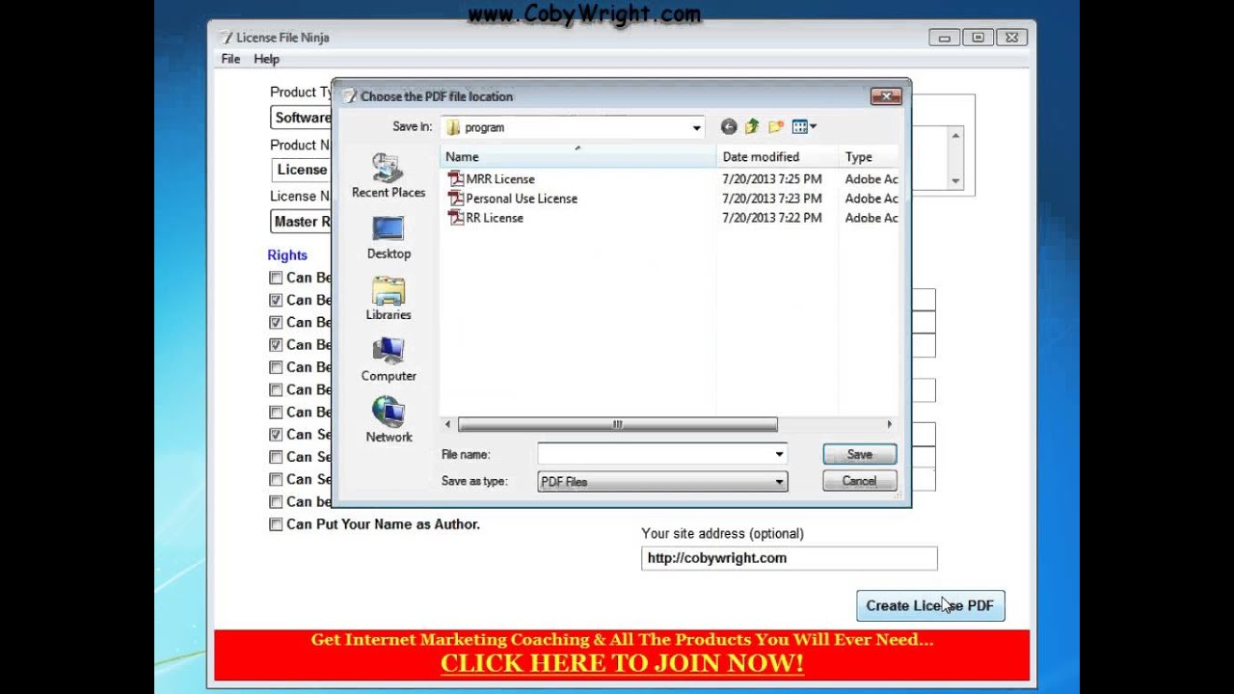Go back using the dialog's back arrow icon

click(729, 126)
